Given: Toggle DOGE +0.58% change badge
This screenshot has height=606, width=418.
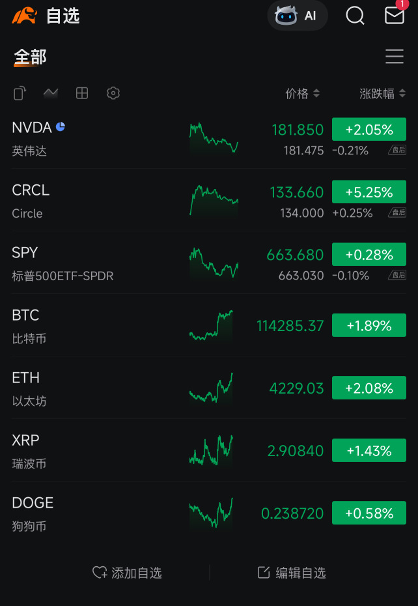Looking at the screenshot, I should click(369, 513).
